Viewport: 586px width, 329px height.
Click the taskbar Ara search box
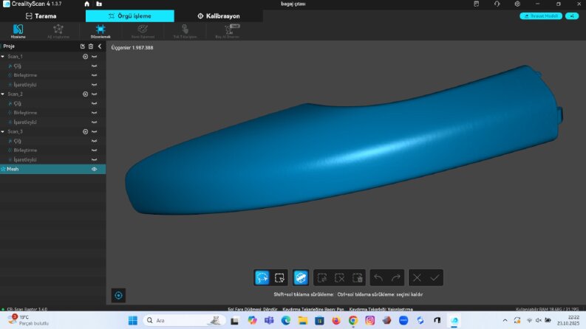click(184, 320)
